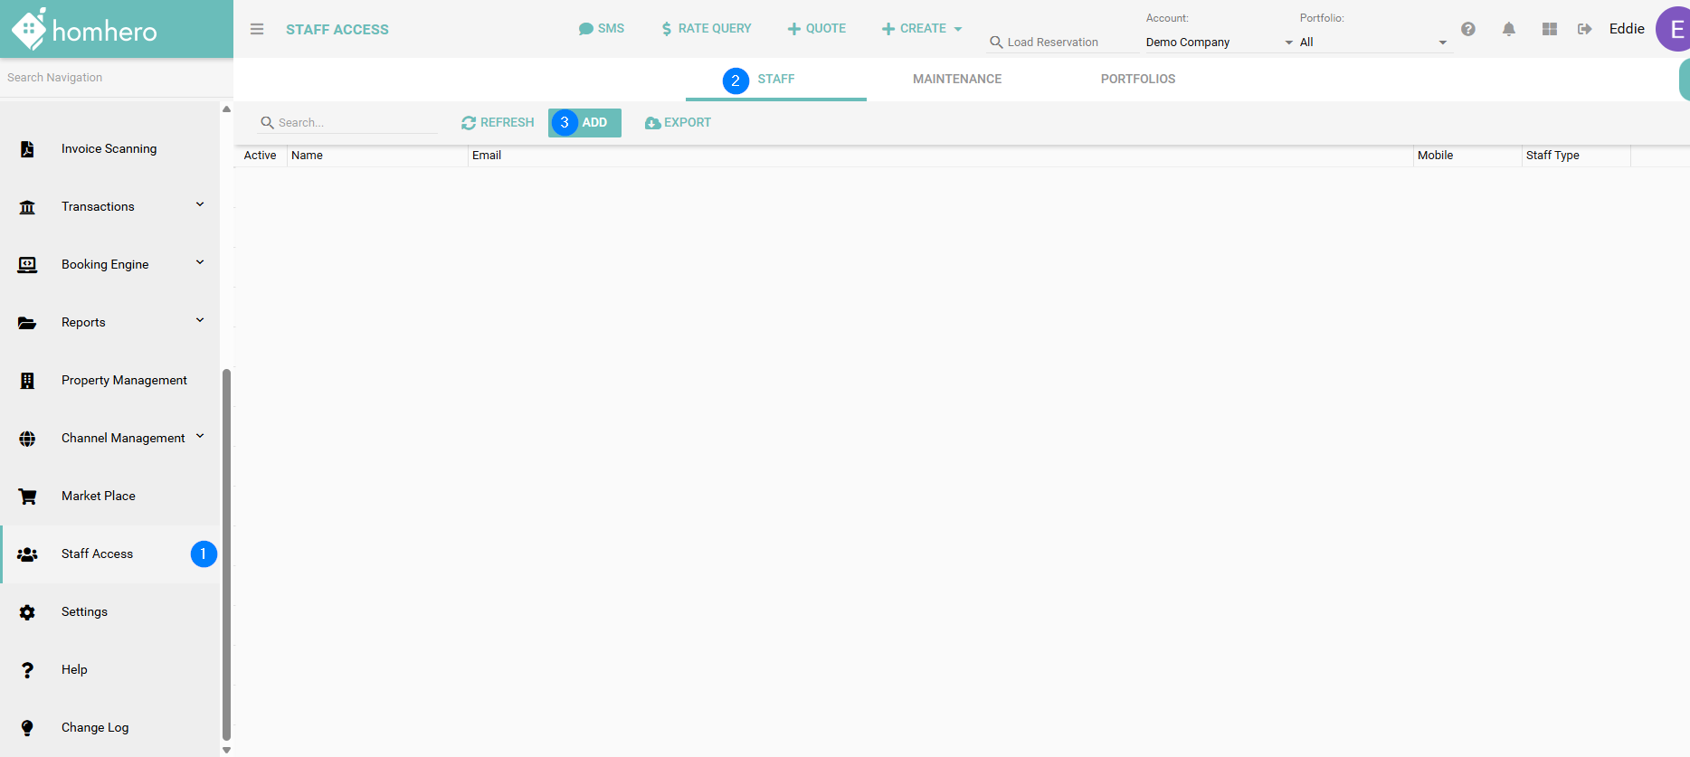Screen dimensions: 1690x757
Task: Click the Add staff button
Action: coord(585,123)
